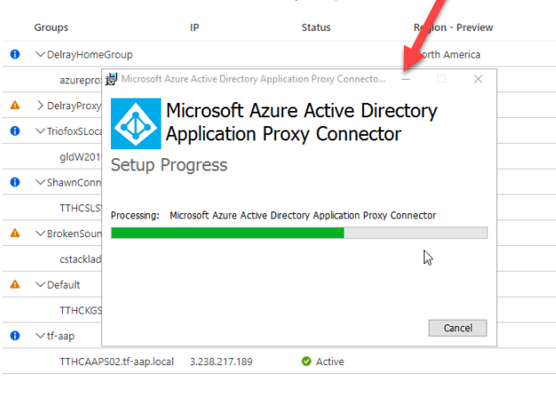
Task: Click the Azure AD connector logo in dialog
Action: click(136, 124)
